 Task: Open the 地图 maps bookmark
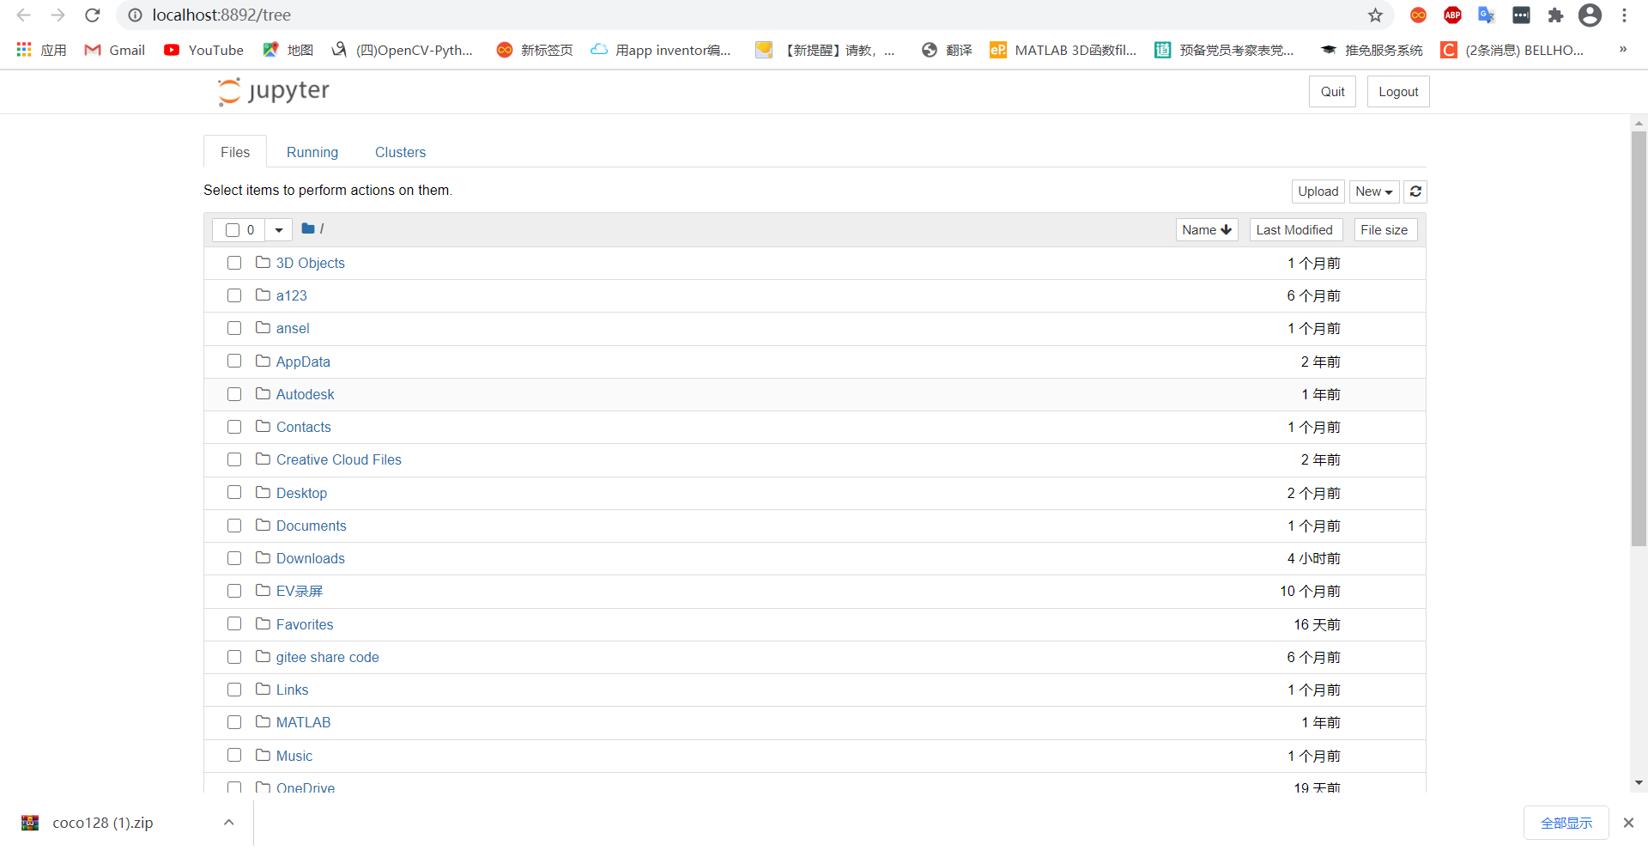coord(288,50)
